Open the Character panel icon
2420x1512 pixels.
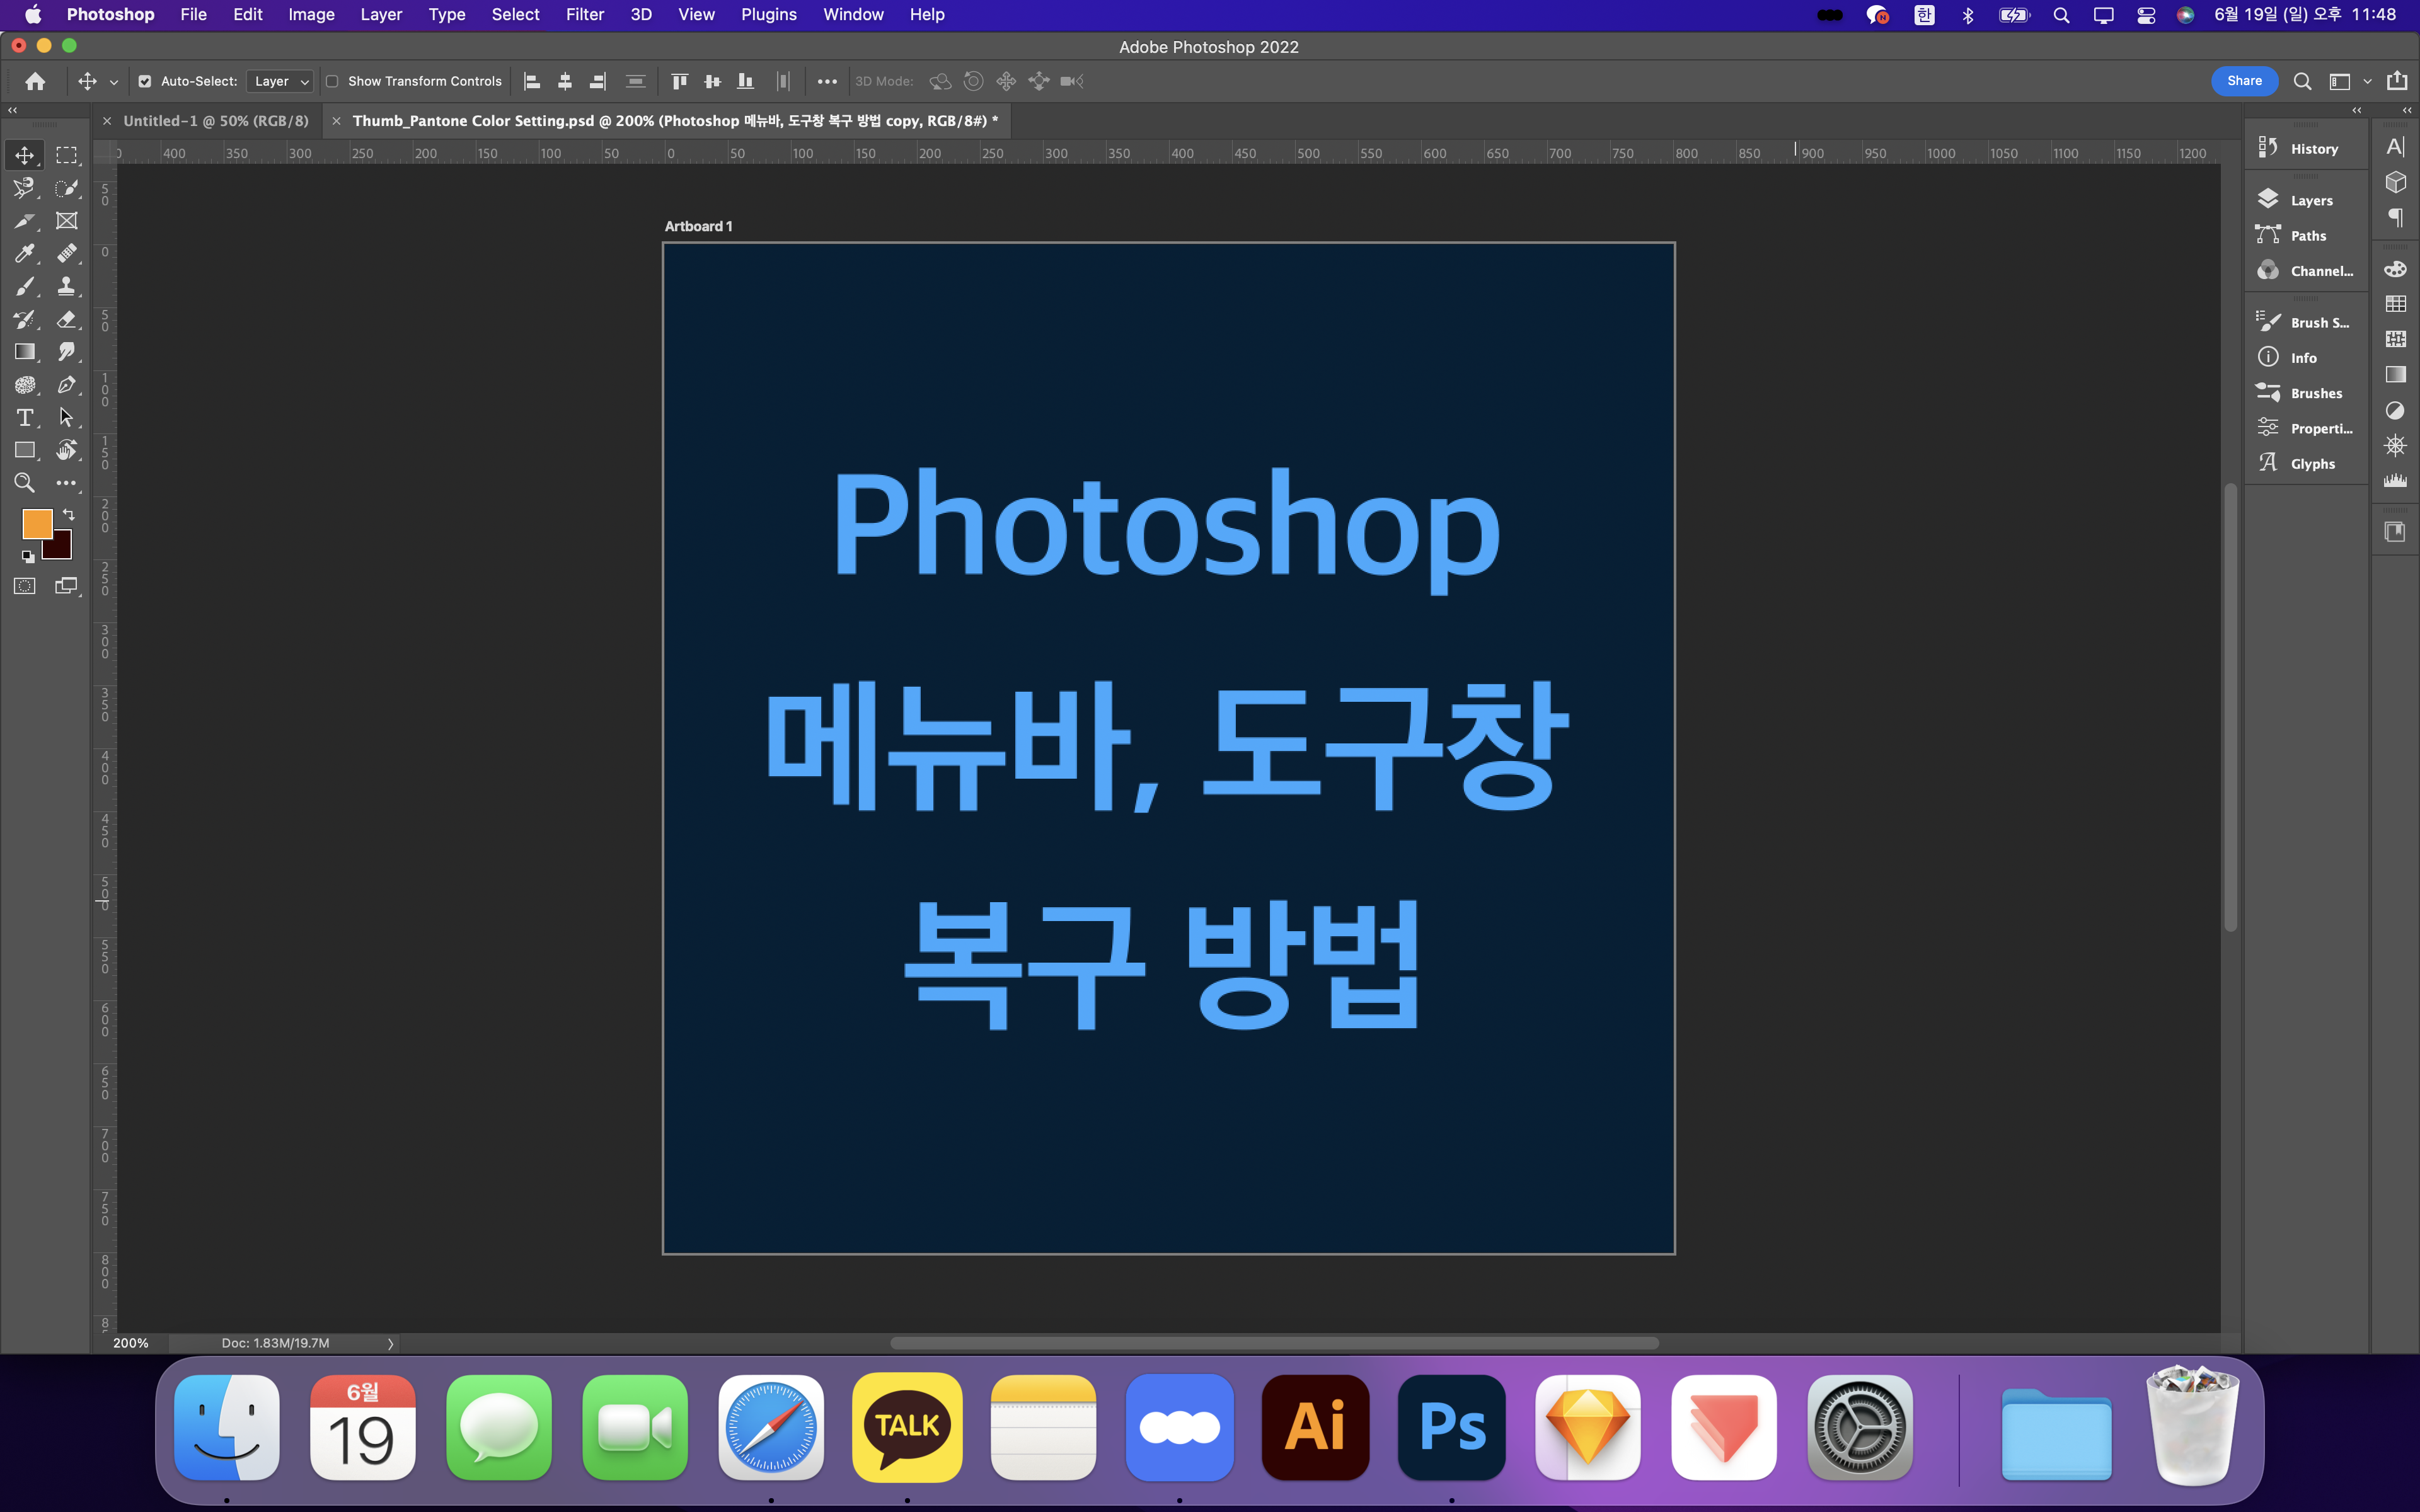click(x=2395, y=147)
